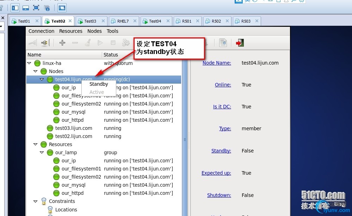Click the test04.lijun.com Node Name value
This screenshot has width=352, height=216.
260,63
